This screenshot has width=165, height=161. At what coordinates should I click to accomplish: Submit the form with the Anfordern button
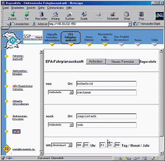96,61
